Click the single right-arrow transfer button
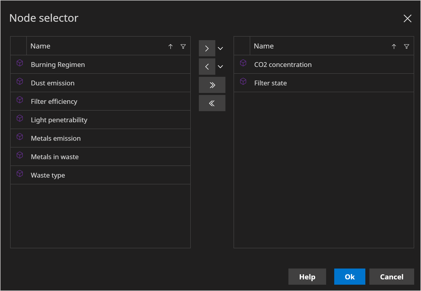 pos(207,48)
